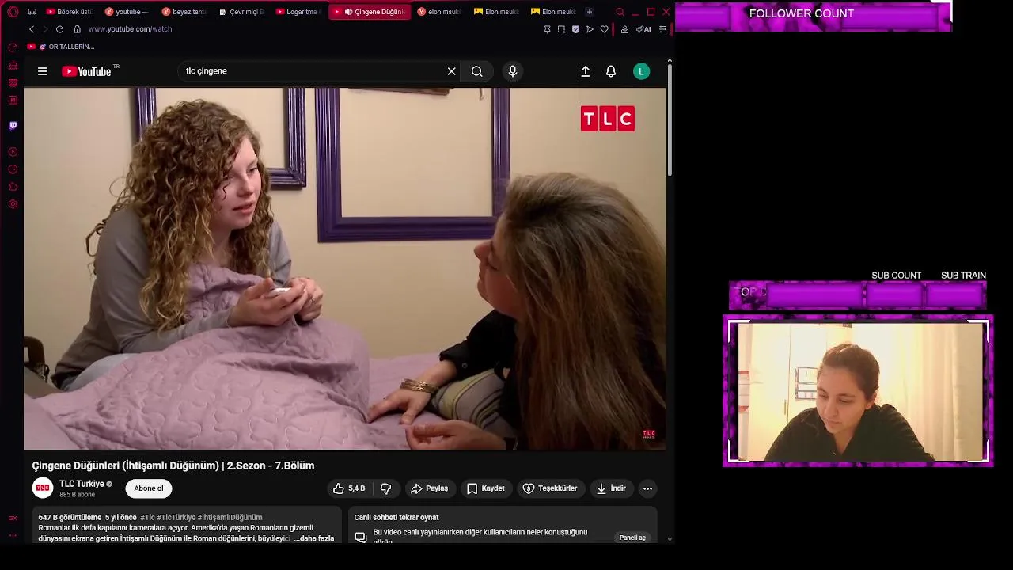Open the TLC Turkiye channel avatar

43,488
